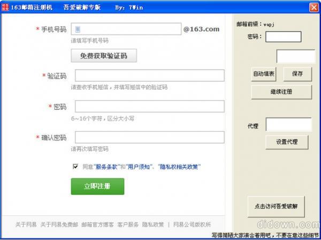
Task: Open the 客户服务 footer link
Action: tap(128, 224)
